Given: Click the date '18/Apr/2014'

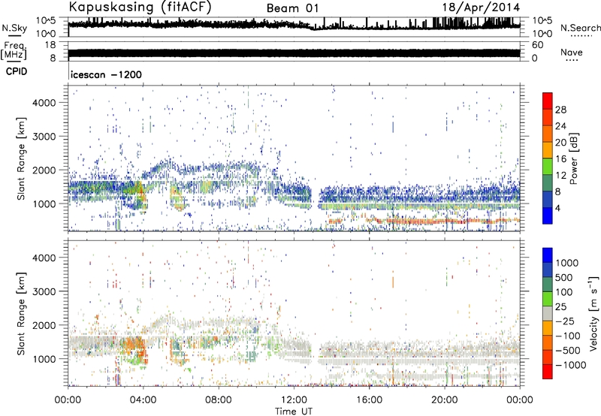Looking at the screenshot, I should 481,8.
